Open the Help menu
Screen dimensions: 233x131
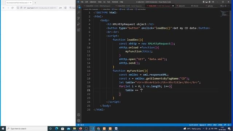pos(121,2)
